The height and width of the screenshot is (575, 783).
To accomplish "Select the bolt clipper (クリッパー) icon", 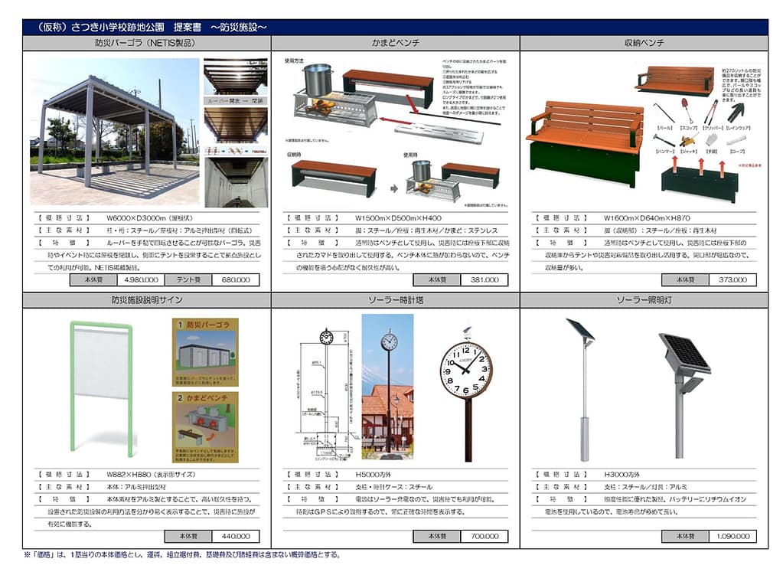I will (710, 109).
